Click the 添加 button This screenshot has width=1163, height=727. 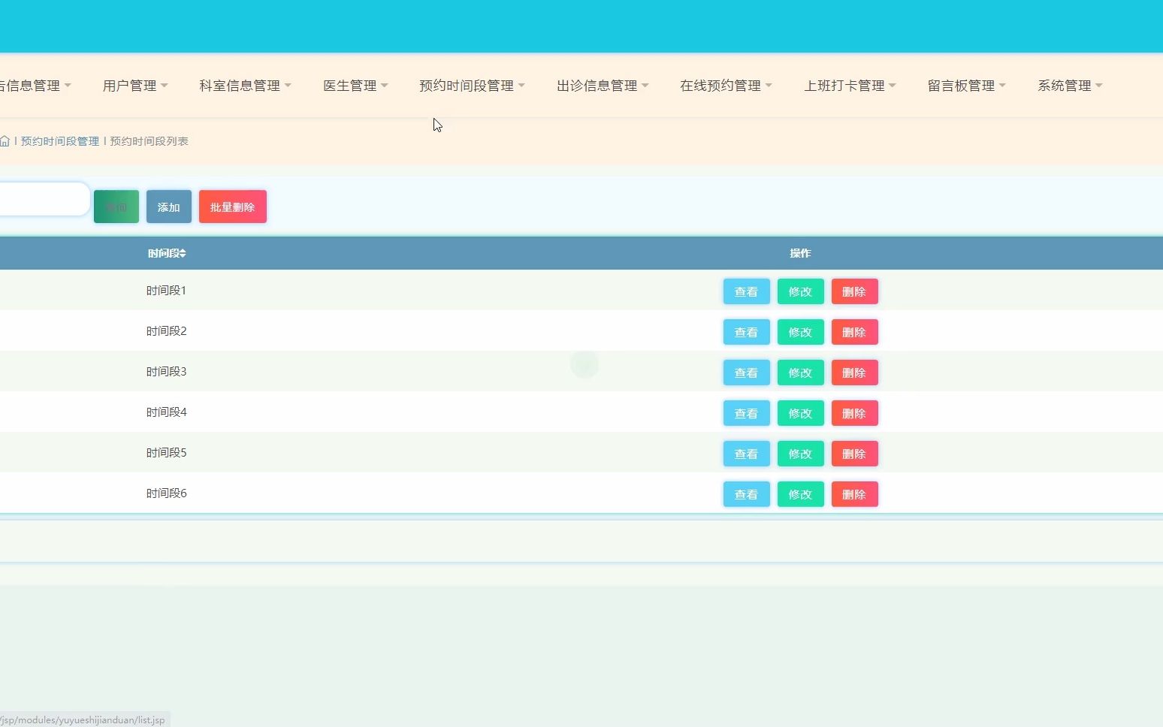point(169,207)
